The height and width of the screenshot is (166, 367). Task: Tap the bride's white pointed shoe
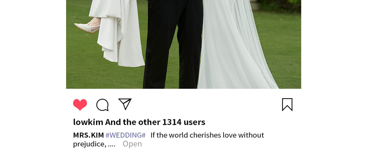(87, 26)
